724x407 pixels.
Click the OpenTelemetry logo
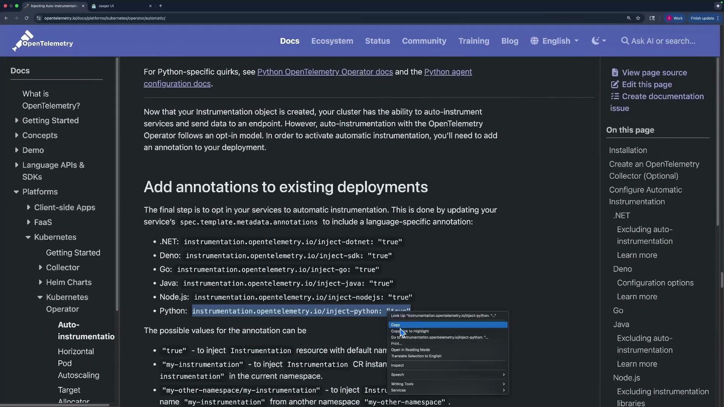(43, 41)
